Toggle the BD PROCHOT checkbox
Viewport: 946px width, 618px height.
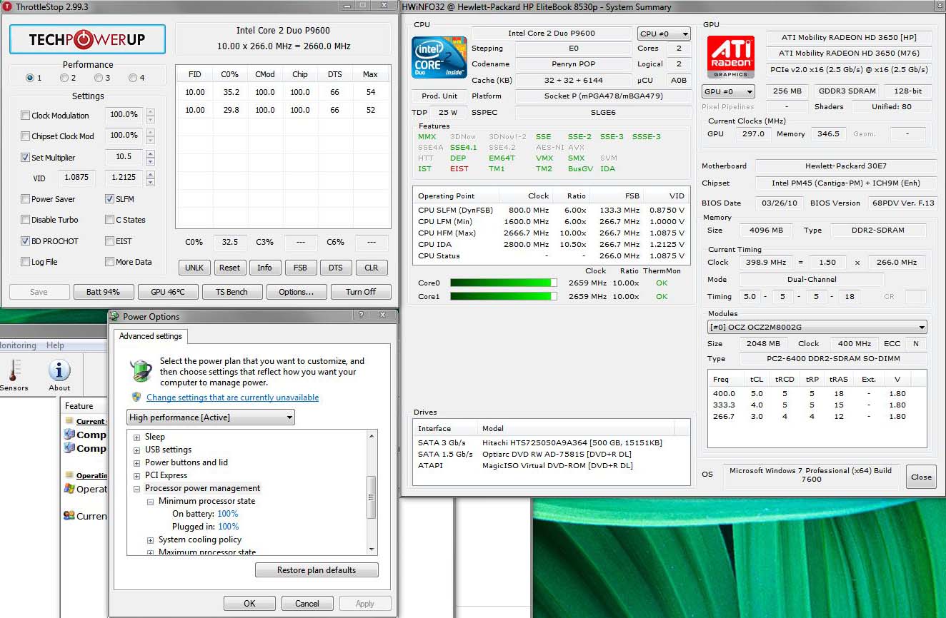(x=26, y=241)
